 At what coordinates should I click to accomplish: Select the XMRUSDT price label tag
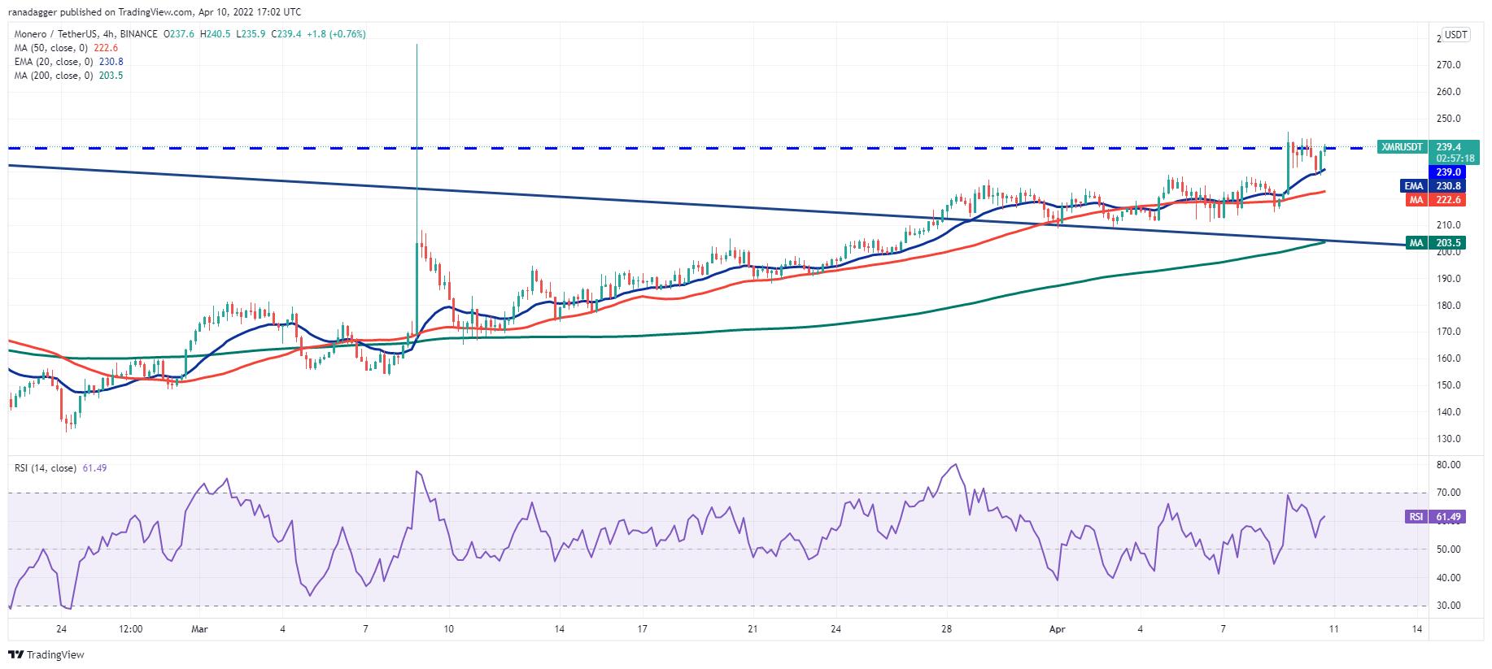point(1403,147)
